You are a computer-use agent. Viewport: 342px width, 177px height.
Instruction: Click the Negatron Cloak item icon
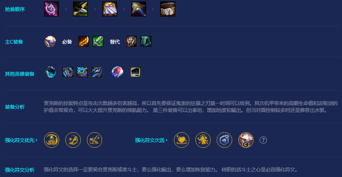point(110,9)
